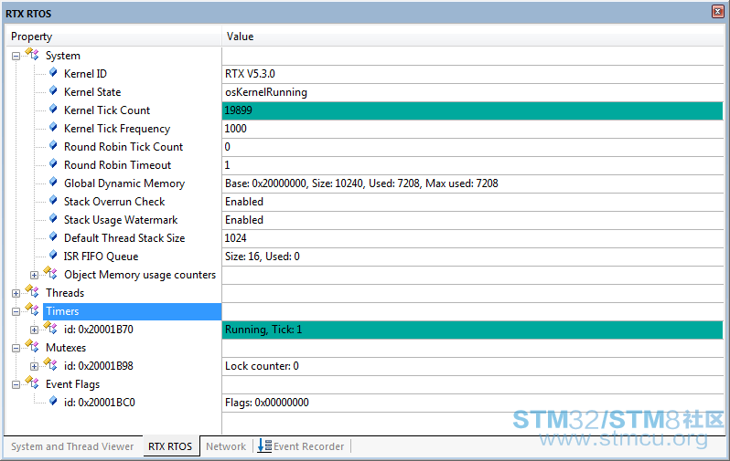Click the value 'RTX V5.3.0'

coord(250,74)
